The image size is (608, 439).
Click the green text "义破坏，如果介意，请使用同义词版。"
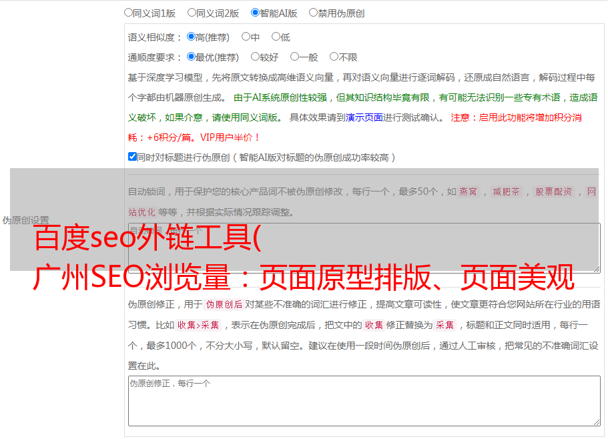click(x=206, y=117)
